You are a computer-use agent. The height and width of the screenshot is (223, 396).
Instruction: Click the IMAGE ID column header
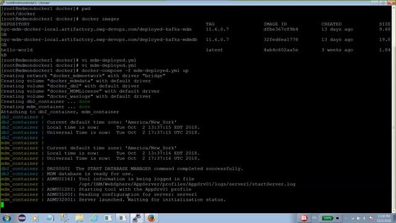coord(275,24)
